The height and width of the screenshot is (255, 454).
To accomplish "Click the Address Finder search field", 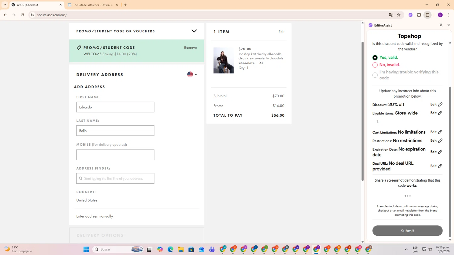I will coord(115,179).
